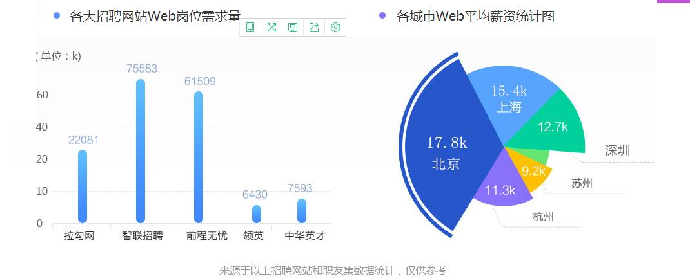Click the 拉勾网 bar in the chart

pos(83,186)
